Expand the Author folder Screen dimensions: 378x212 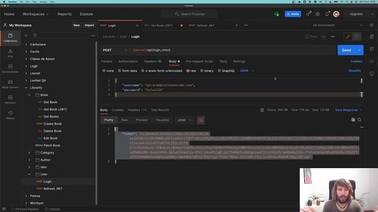(x=30, y=160)
